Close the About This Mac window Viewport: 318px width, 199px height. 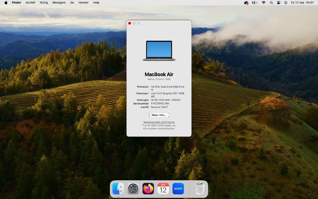tap(129, 23)
